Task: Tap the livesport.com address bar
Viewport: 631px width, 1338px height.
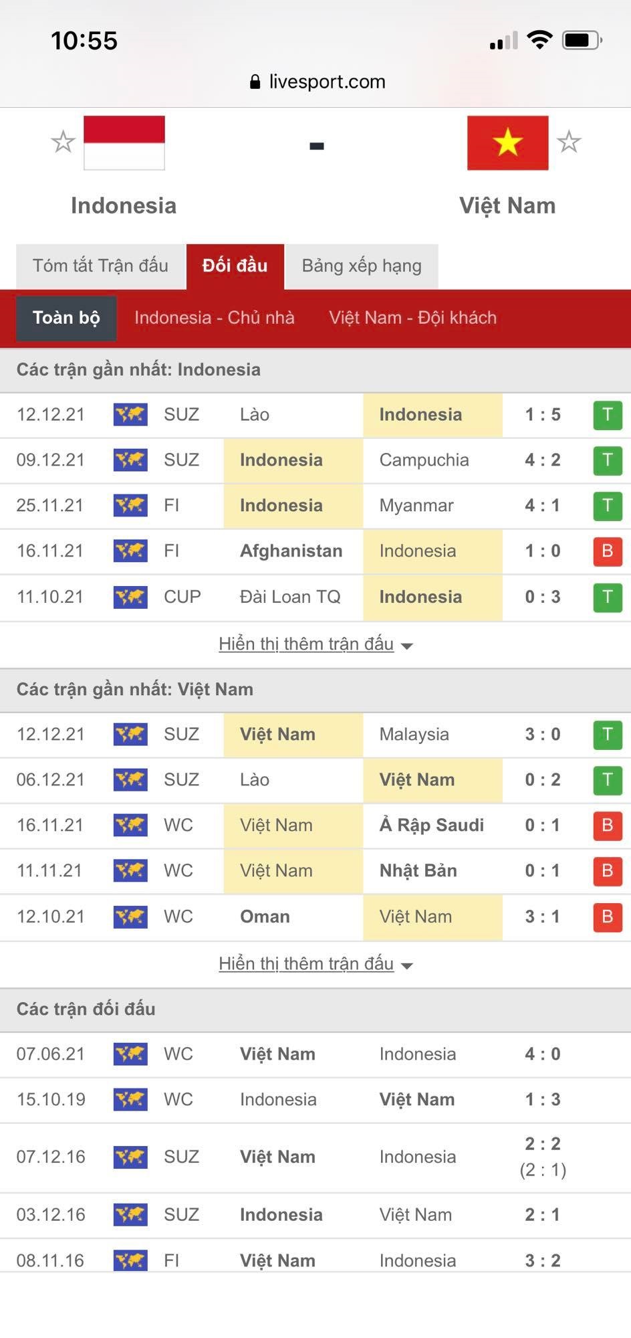Action: [326, 82]
